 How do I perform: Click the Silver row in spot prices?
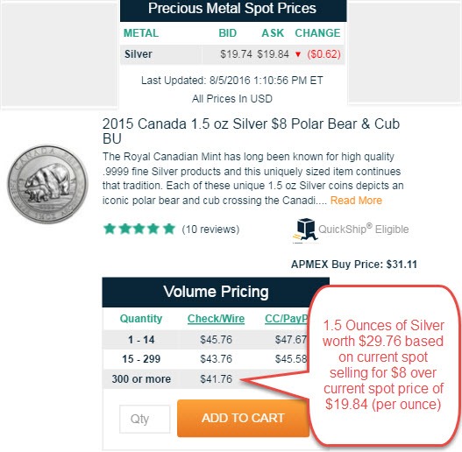pos(232,54)
